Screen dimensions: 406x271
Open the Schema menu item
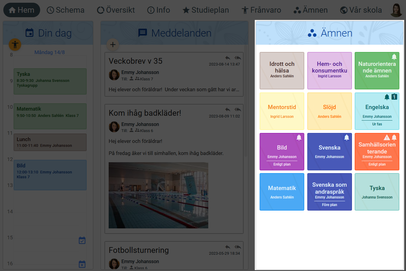[66, 10]
